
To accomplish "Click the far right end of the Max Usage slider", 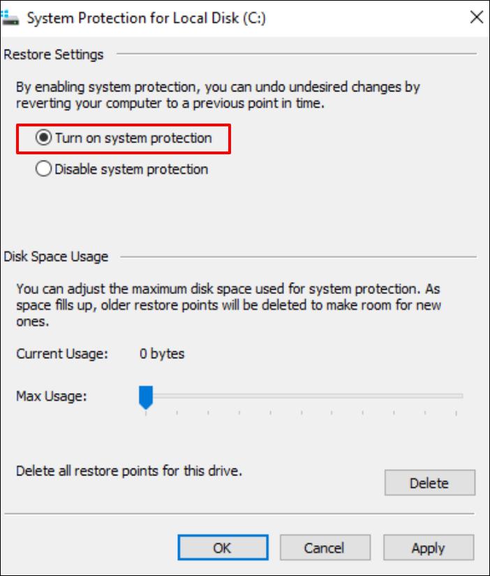I will click(x=459, y=396).
